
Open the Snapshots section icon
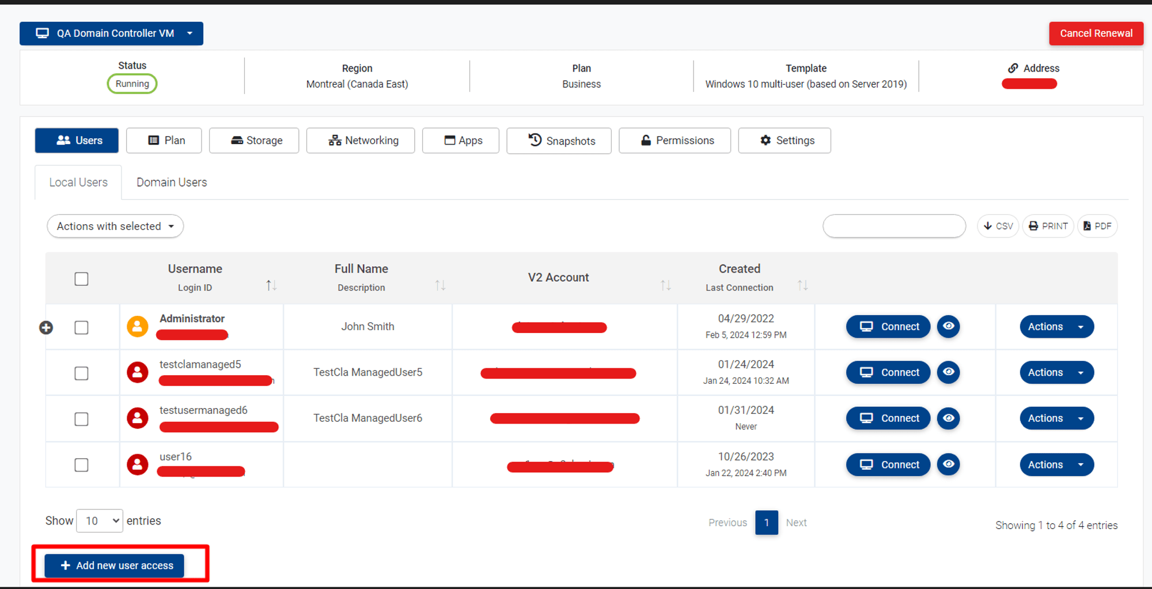pos(533,141)
